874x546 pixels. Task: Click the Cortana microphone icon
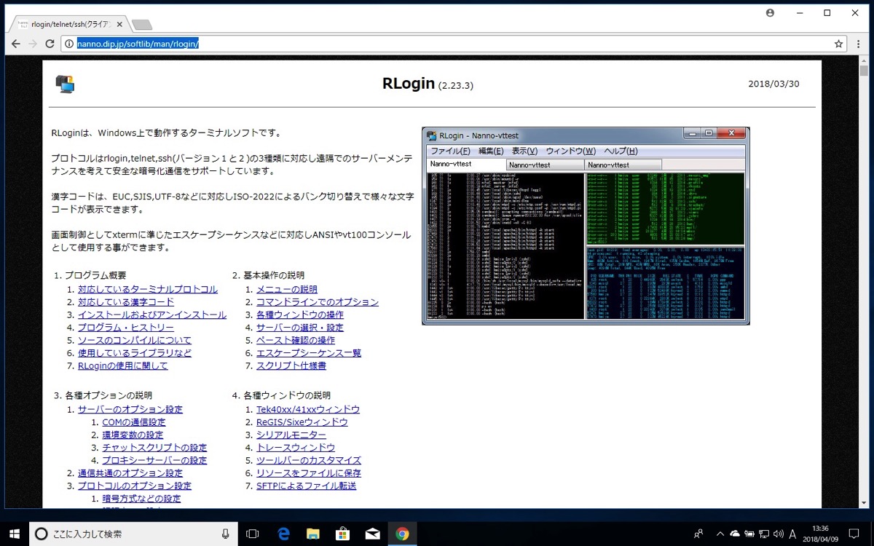(226, 533)
